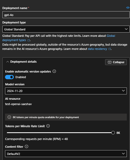Click the Collapse button
The image size is (130, 160).
tap(116, 62)
